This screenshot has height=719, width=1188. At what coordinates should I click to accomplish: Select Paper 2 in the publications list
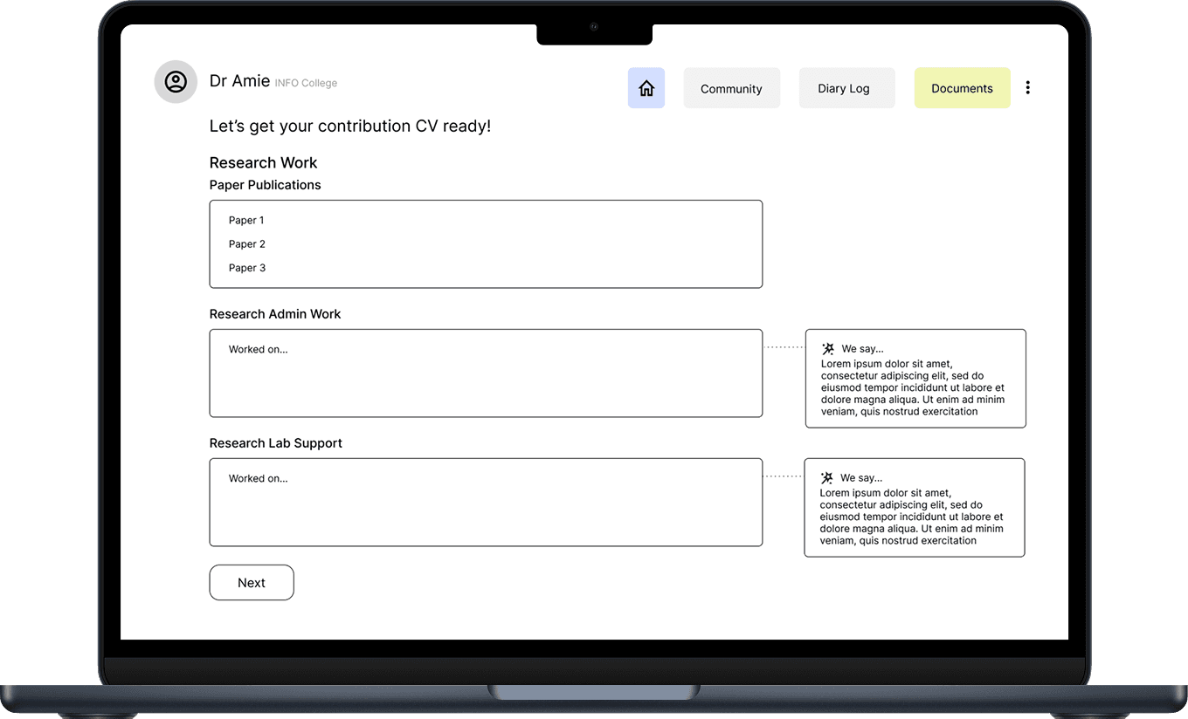tap(245, 243)
